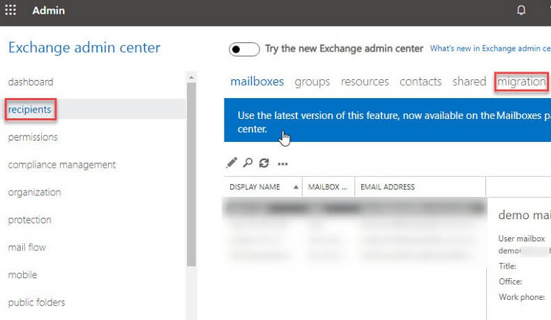Search mailboxes using the magnifier icon
551x320 pixels.
(248, 163)
